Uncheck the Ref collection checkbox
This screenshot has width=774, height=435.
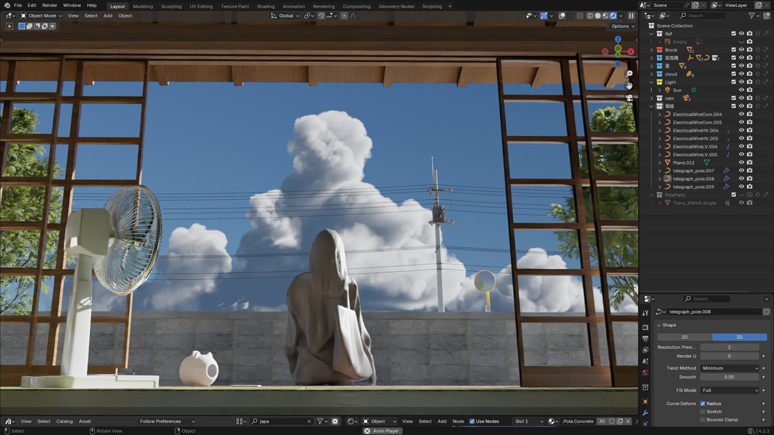733,34
